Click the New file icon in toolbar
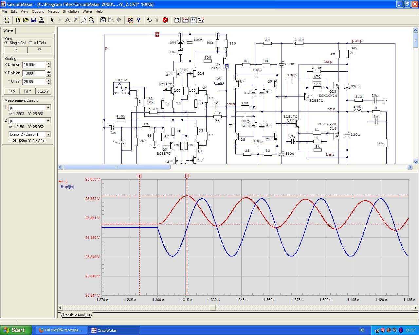419x335 pixels. pos(18,20)
